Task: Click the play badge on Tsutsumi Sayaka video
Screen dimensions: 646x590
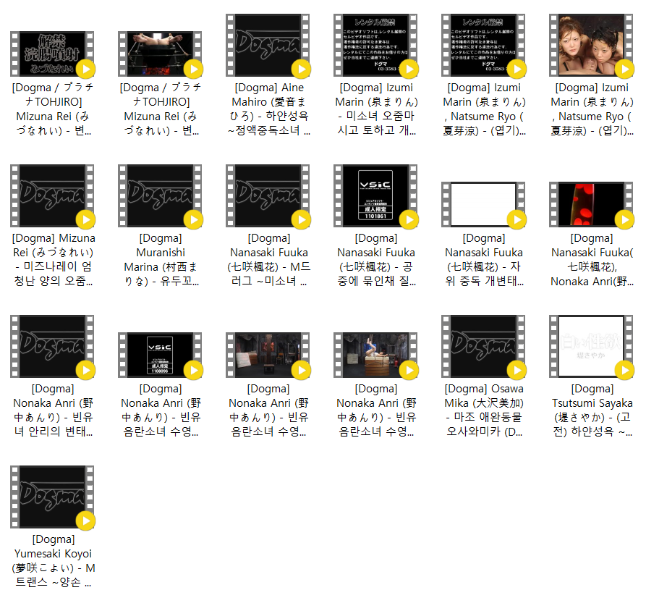Action: [625, 370]
